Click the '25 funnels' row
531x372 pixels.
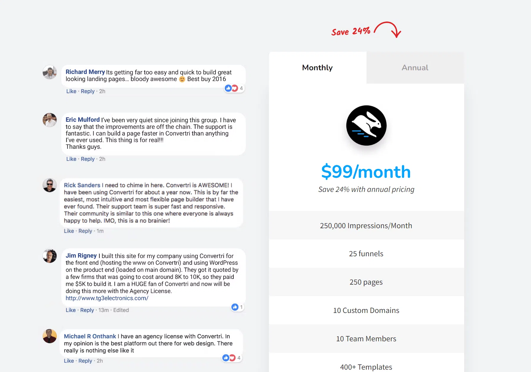366,254
